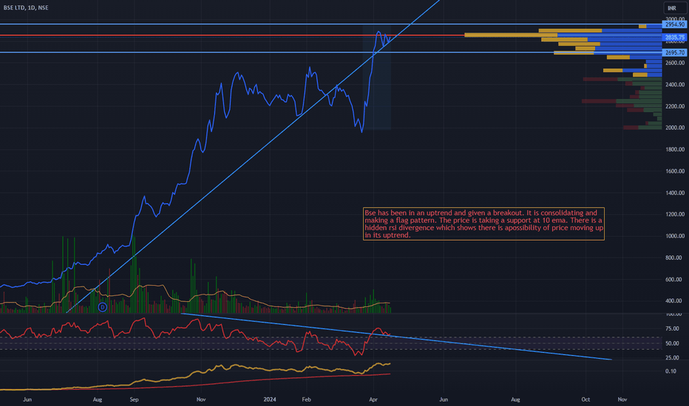Click the Apr time axis label
689x406 pixels.
[373, 399]
